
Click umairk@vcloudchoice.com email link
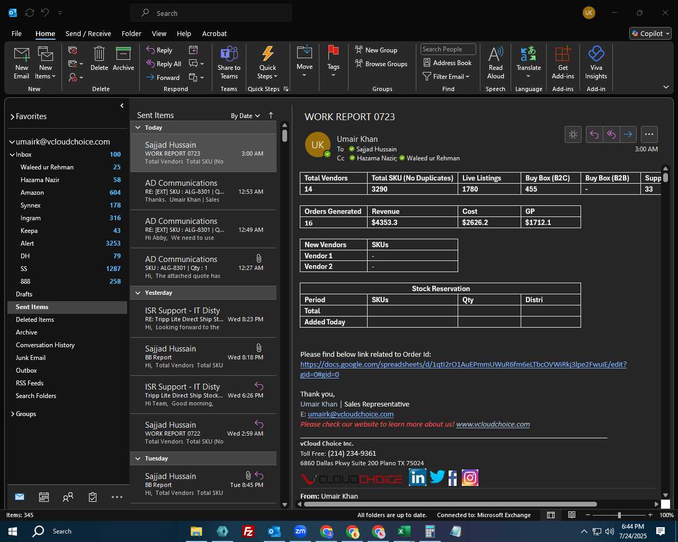(351, 414)
